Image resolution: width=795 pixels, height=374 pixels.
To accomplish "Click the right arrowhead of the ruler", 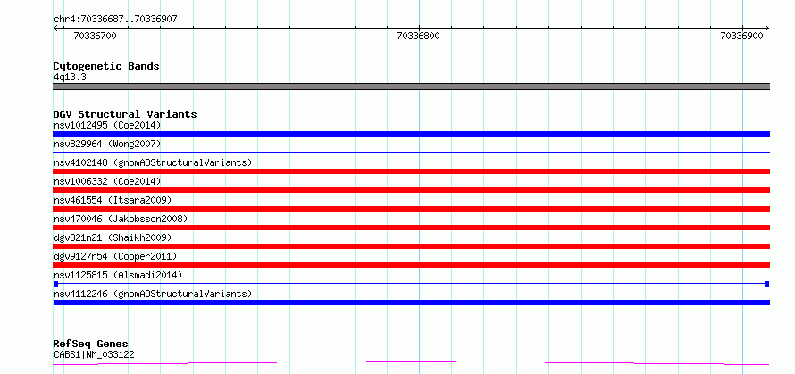I will pyautogui.click(x=766, y=29).
